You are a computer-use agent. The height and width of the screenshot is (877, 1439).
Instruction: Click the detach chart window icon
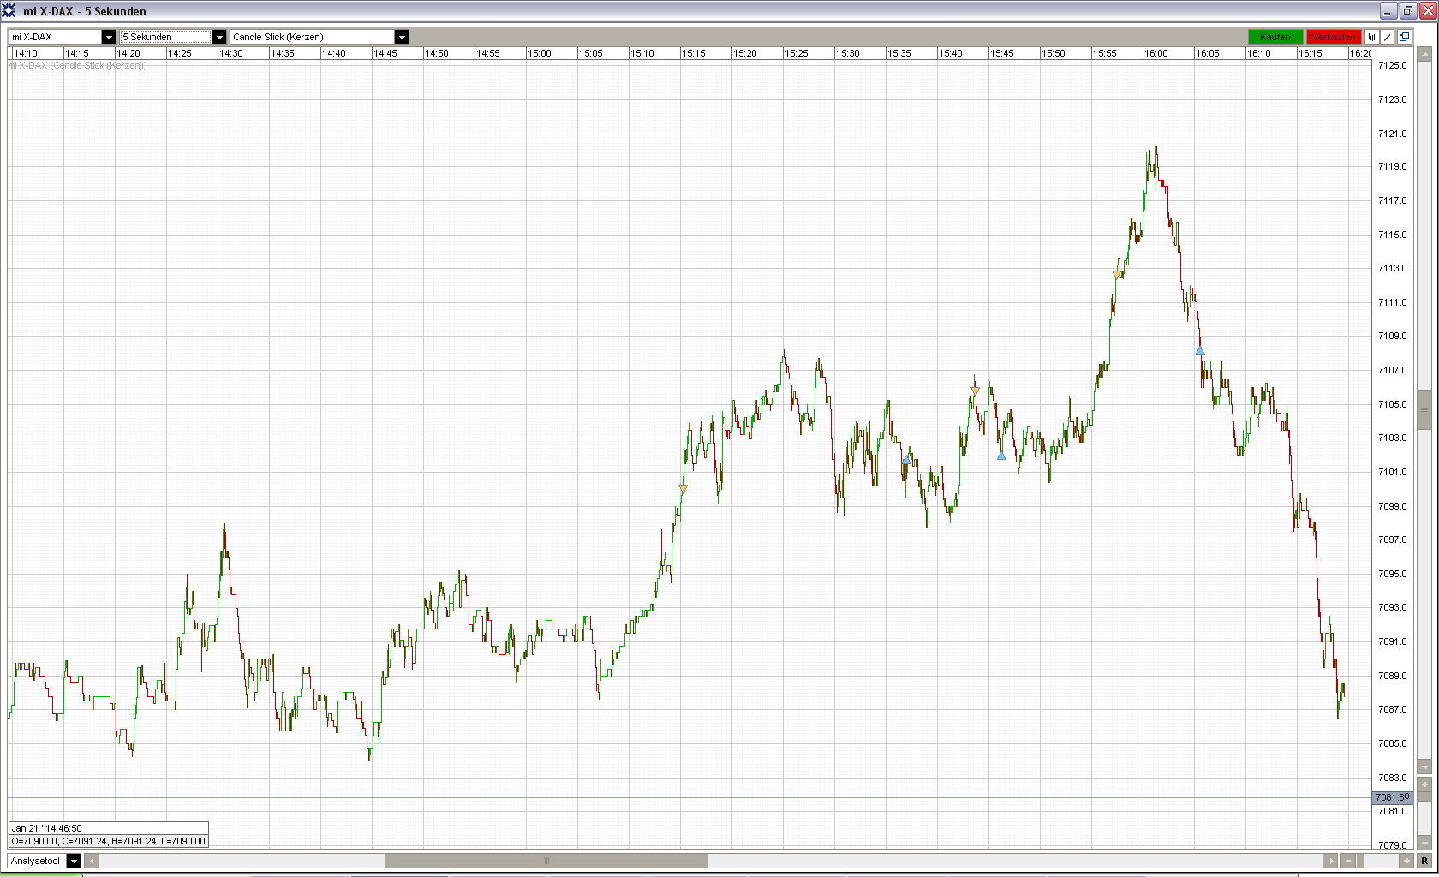1404,37
